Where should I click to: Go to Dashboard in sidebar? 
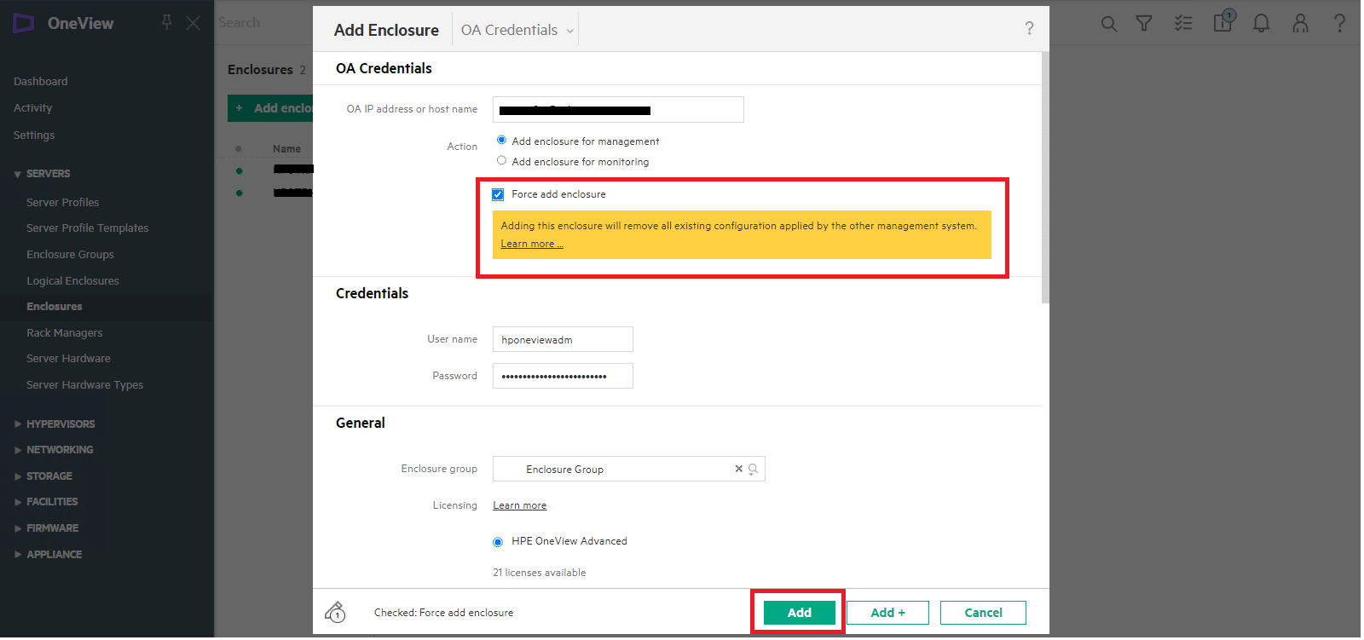pyautogui.click(x=40, y=82)
